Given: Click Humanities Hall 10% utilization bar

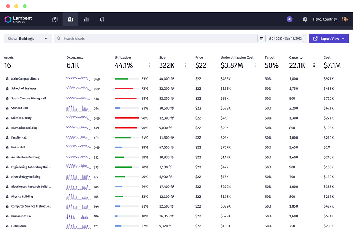Looking at the screenshot, I should [x=127, y=216].
